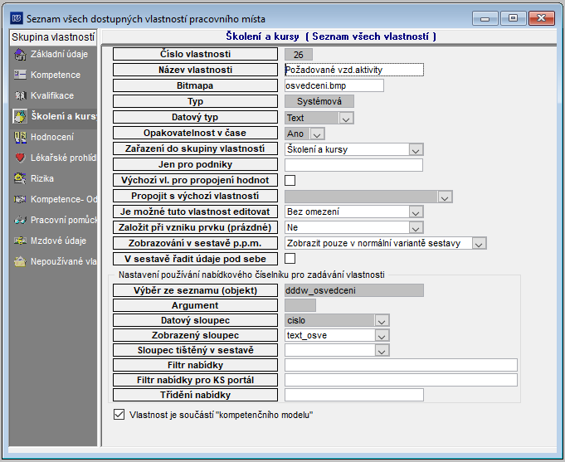This screenshot has height=462, width=565.
Task: Select the Lékařské prohlídky heart icon
Action: pyautogui.click(x=20, y=158)
